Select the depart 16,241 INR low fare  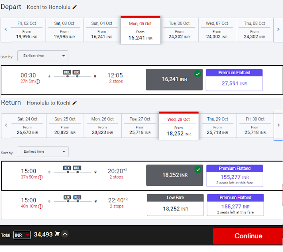174,79
